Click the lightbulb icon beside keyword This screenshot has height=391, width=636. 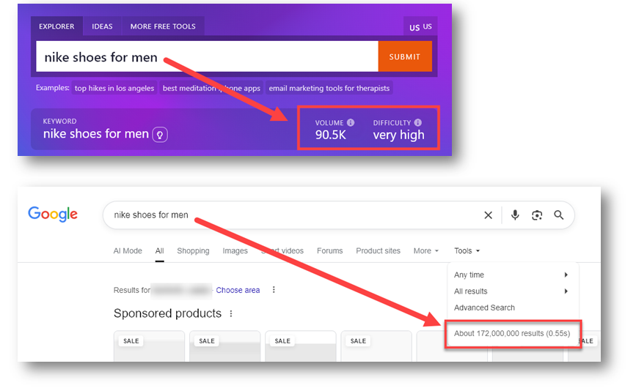pos(160,135)
